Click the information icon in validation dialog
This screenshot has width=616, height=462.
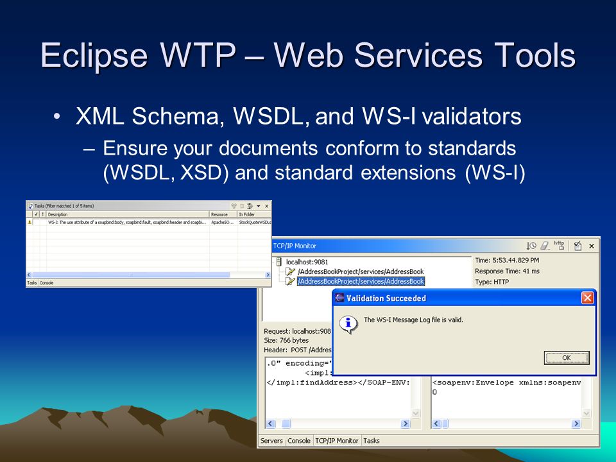click(x=348, y=324)
